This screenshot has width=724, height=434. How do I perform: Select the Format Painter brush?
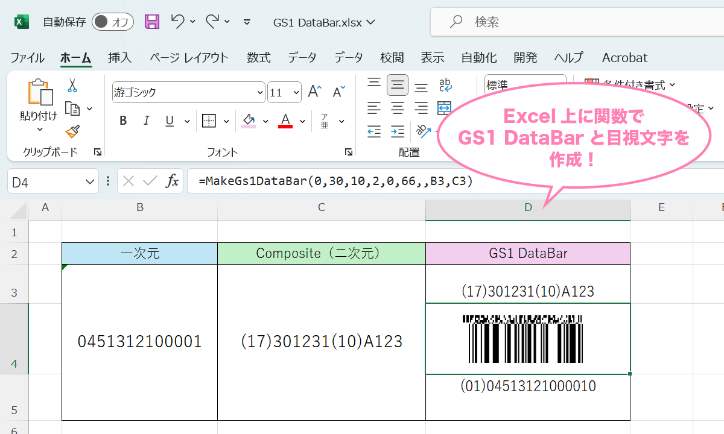[x=73, y=131]
